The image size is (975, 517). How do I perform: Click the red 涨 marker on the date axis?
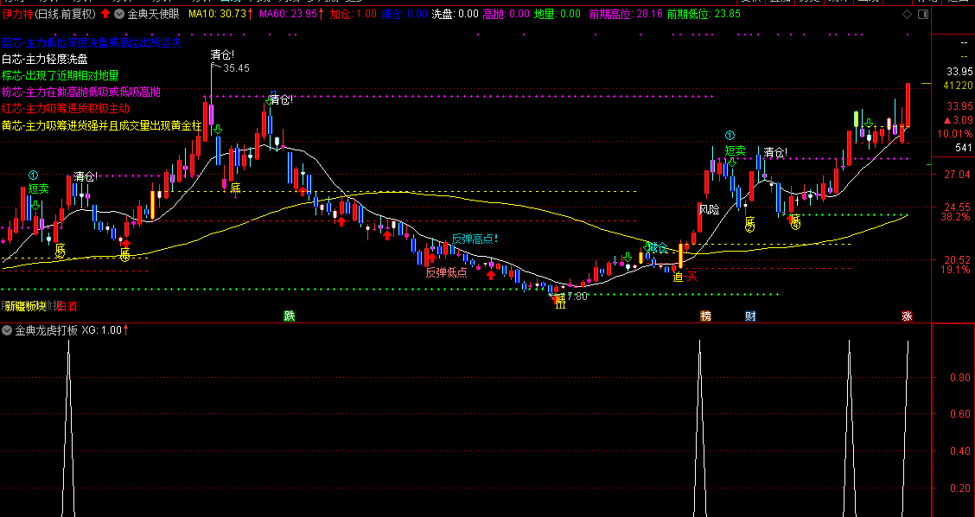908,316
